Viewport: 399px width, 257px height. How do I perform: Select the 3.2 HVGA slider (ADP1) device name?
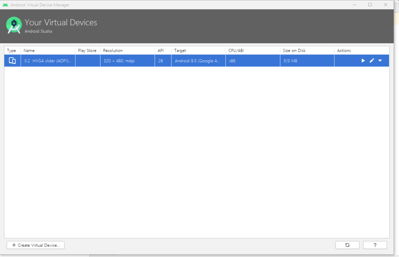[48, 61]
